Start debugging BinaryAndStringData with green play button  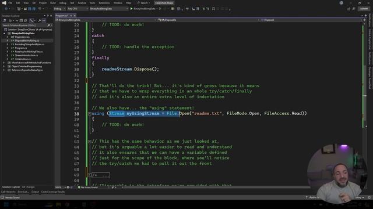pyautogui.click(x=143, y=9)
